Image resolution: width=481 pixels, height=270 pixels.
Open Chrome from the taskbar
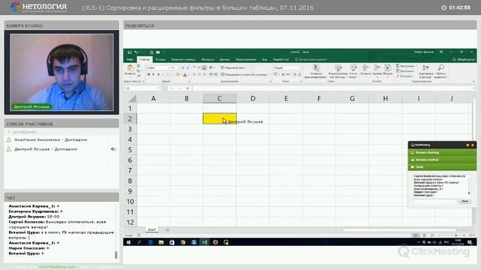coord(183,242)
